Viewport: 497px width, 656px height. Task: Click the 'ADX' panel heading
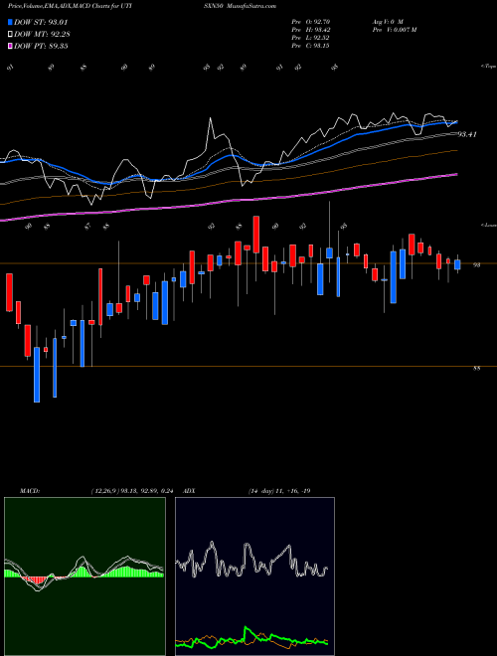click(189, 491)
